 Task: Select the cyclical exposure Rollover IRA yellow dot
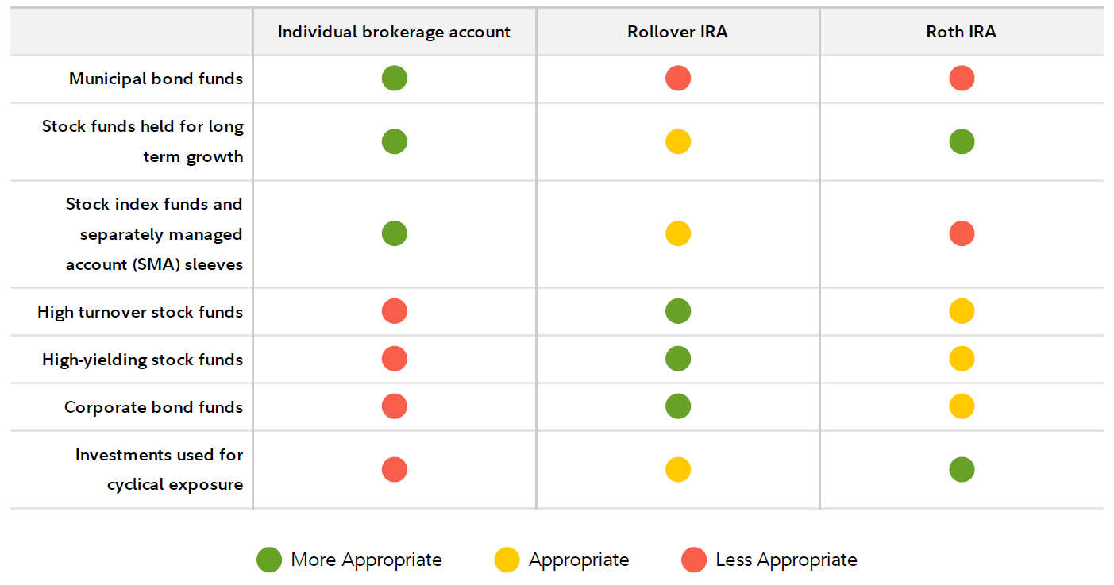tap(677, 469)
